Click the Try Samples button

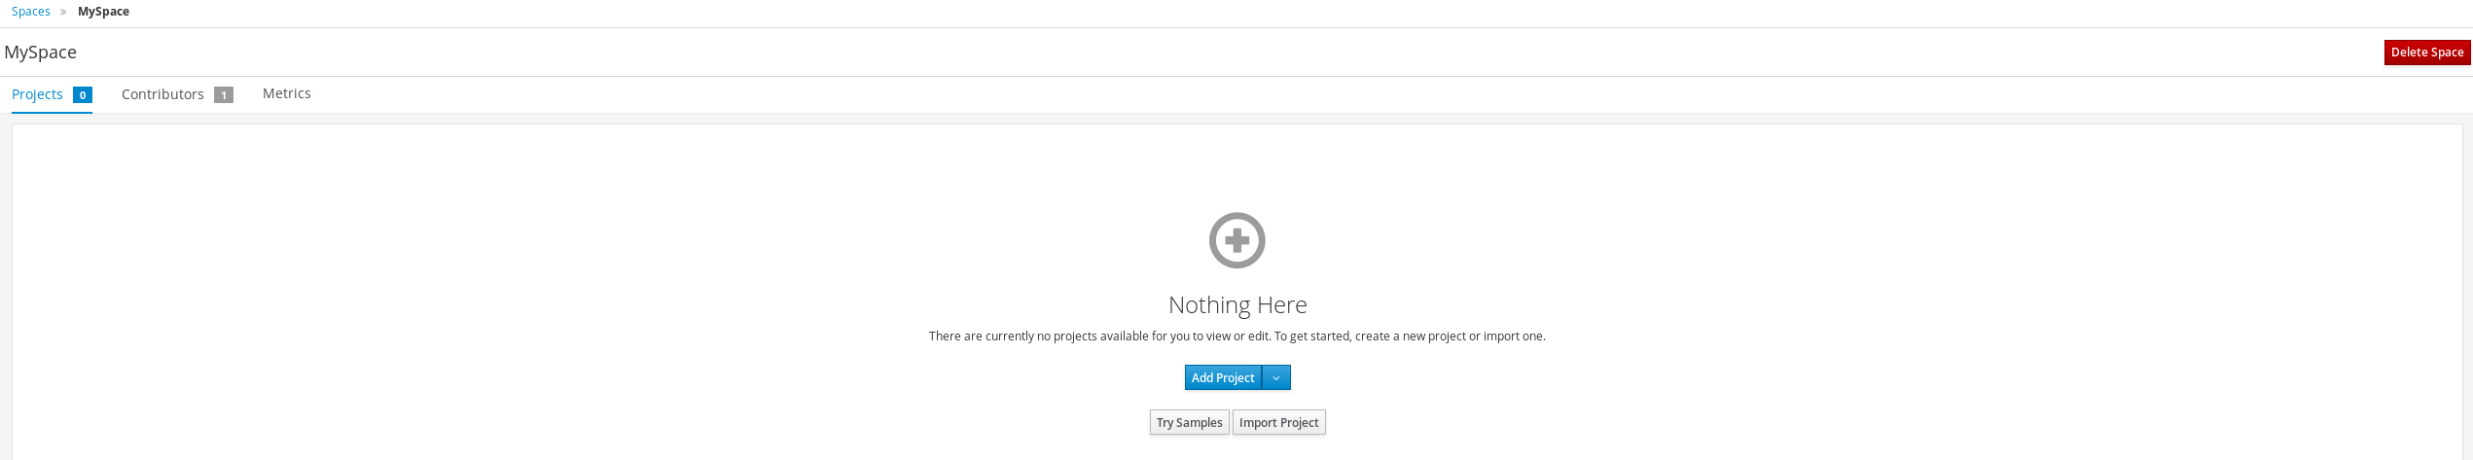tap(1189, 422)
